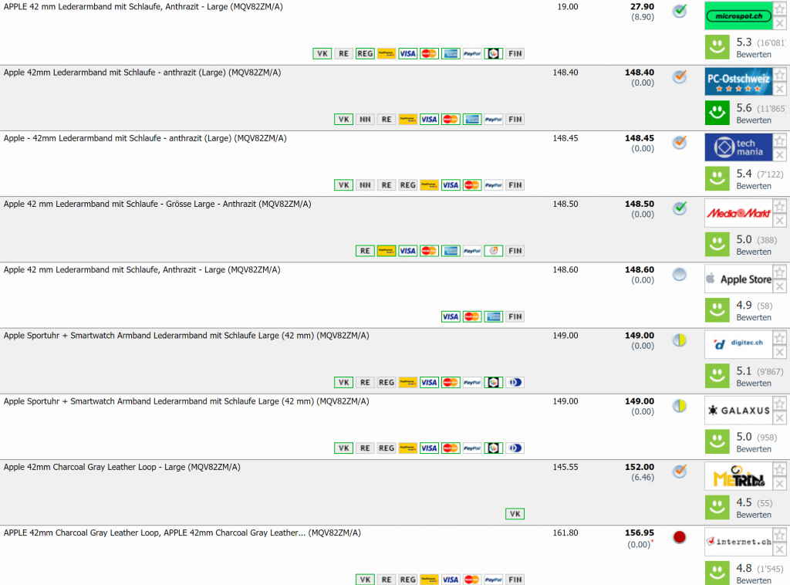Click the total price 27.90
The width and height of the screenshot is (790, 585).
pos(642,7)
